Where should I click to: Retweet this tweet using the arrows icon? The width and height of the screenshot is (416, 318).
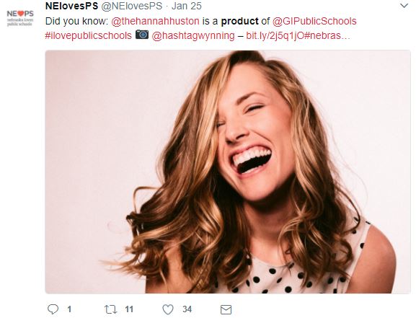tap(110, 309)
